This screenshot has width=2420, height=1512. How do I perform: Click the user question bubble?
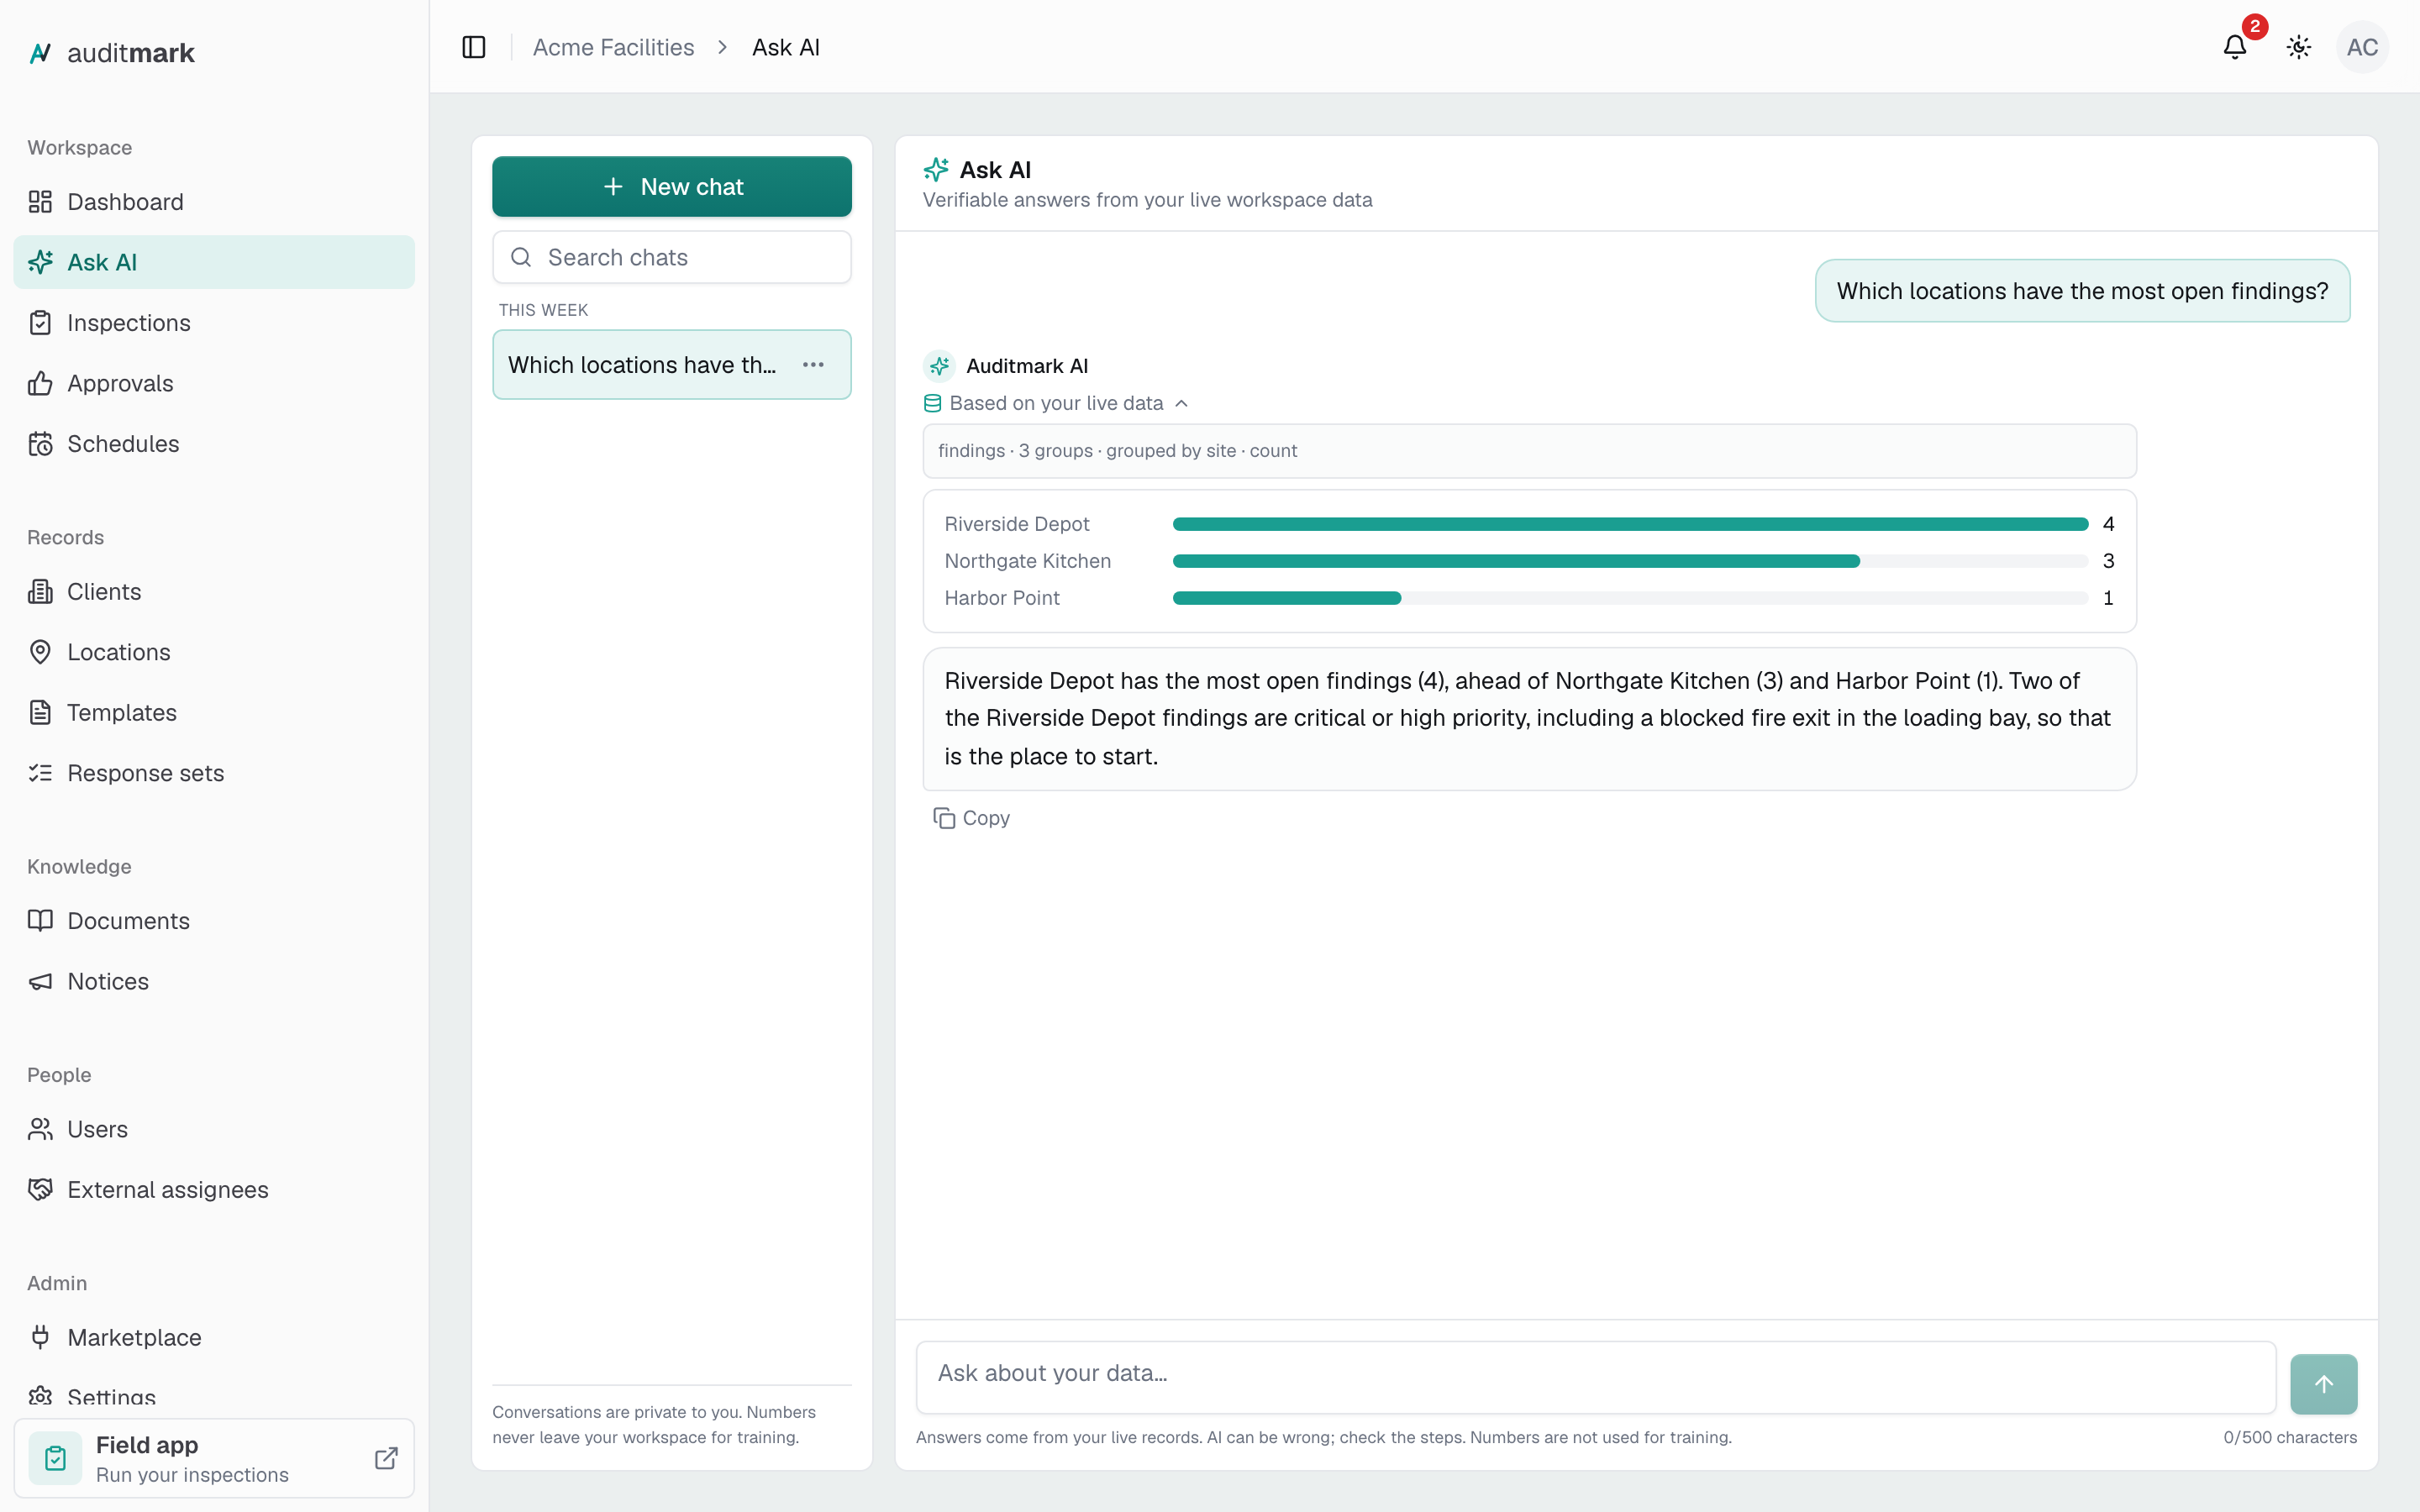tap(2082, 291)
